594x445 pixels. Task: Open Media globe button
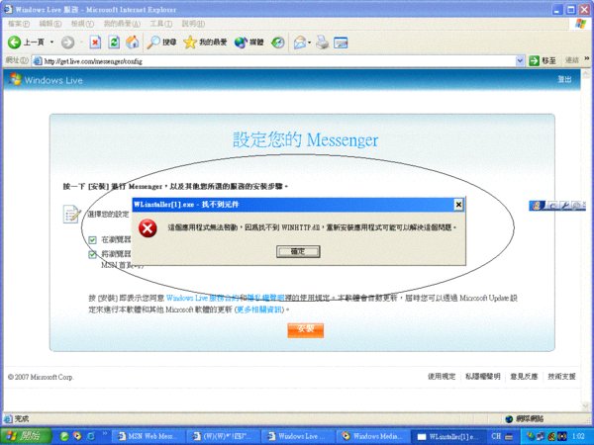(x=248, y=43)
